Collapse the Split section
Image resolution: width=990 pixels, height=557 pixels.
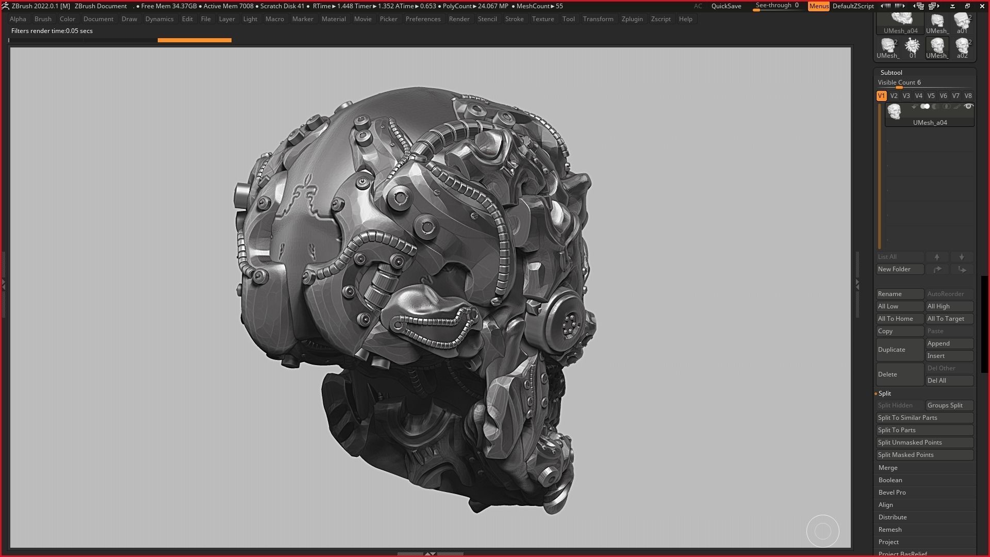coord(885,394)
